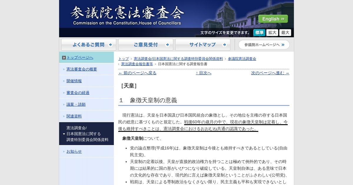
Task: Open お知らせ in sidebar
Action: (x=74, y=152)
